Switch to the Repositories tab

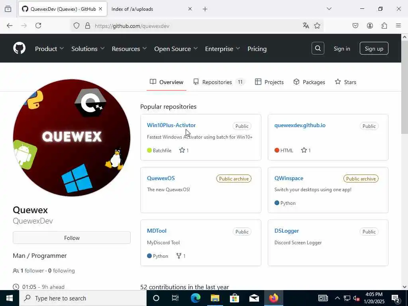tap(219, 82)
